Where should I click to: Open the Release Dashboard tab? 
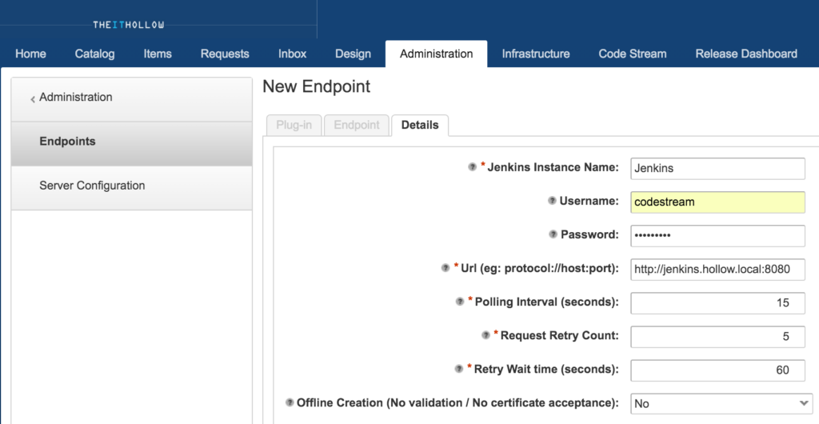click(x=745, y=54)
